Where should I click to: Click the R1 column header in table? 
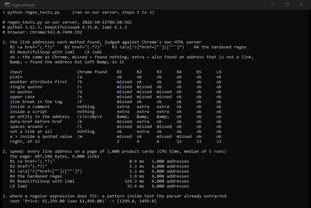[x=119, y=72]
